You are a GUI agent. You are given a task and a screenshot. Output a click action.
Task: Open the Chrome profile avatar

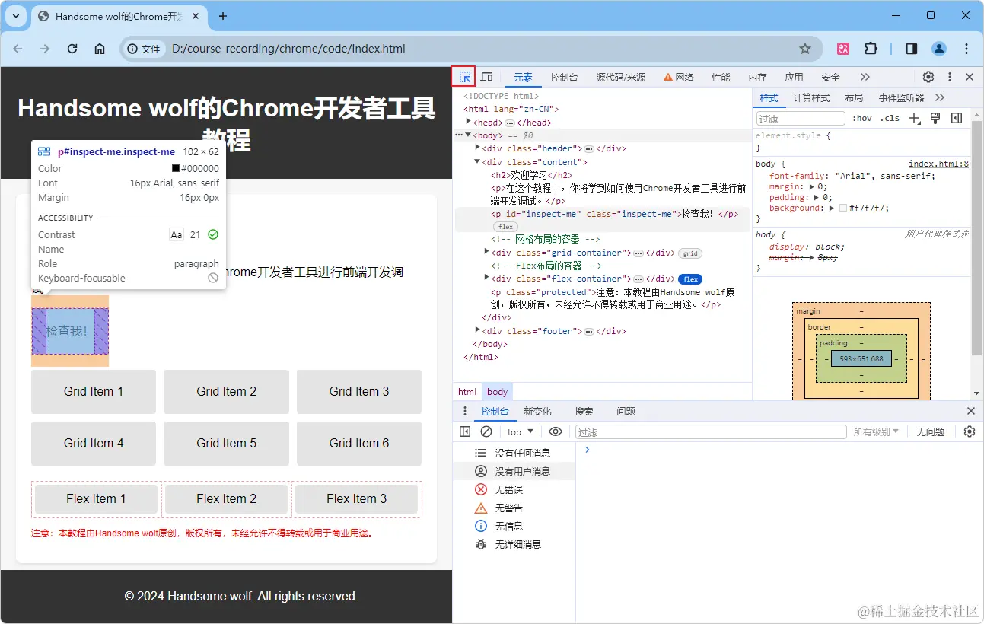(x=939, y=49)
